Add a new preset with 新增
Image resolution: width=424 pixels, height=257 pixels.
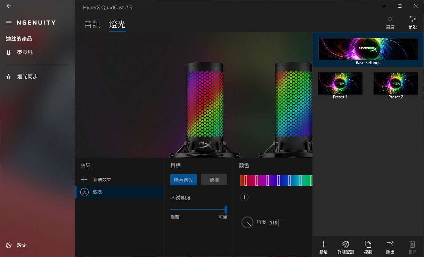(323, 247)
